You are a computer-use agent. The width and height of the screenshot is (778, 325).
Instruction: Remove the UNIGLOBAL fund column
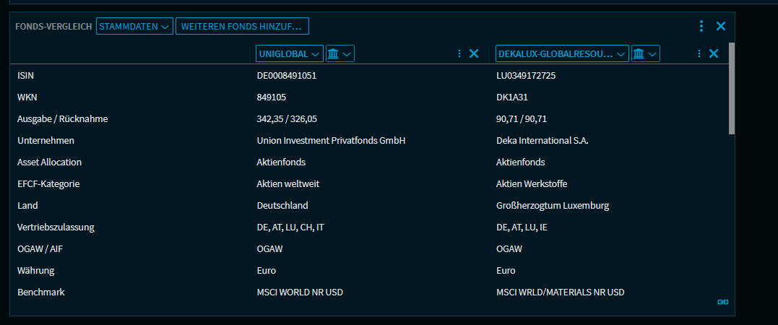(x=474, y=53)
